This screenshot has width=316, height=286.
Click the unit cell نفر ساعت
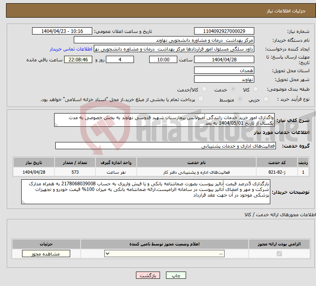tap(116, 172)
